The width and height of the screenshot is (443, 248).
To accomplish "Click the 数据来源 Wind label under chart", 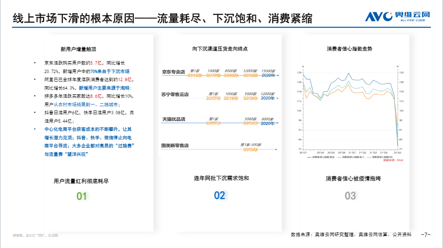I will [392, 161].
